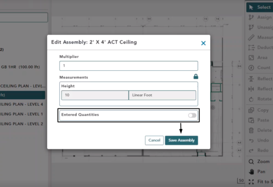Click the scale value 50 indicator

point(241,181)
